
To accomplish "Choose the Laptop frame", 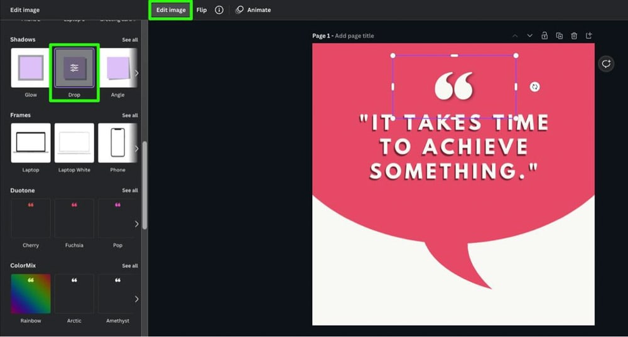I will point(31,143).
